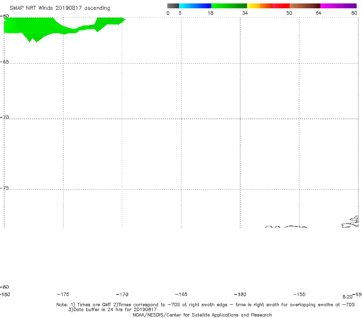Click the latitude label '-65'
Screen dimensions: 362x318
[4, 62]
